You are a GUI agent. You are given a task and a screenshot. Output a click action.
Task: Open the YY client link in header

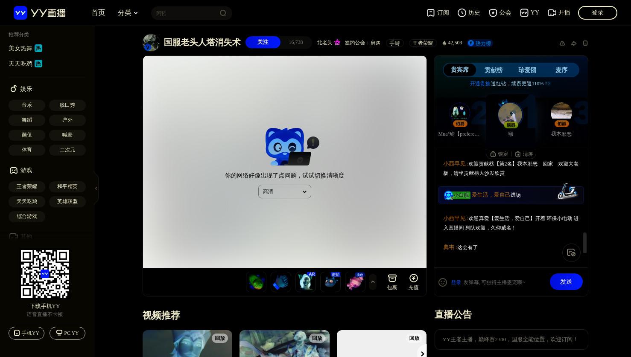click(x=529, y=13)
